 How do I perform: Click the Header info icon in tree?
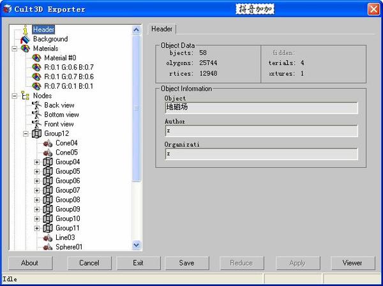26,29
